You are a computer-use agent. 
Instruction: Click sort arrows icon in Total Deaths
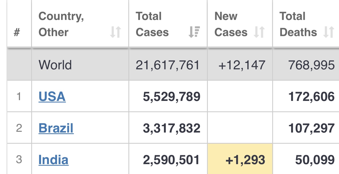click(x=329, y=32)
